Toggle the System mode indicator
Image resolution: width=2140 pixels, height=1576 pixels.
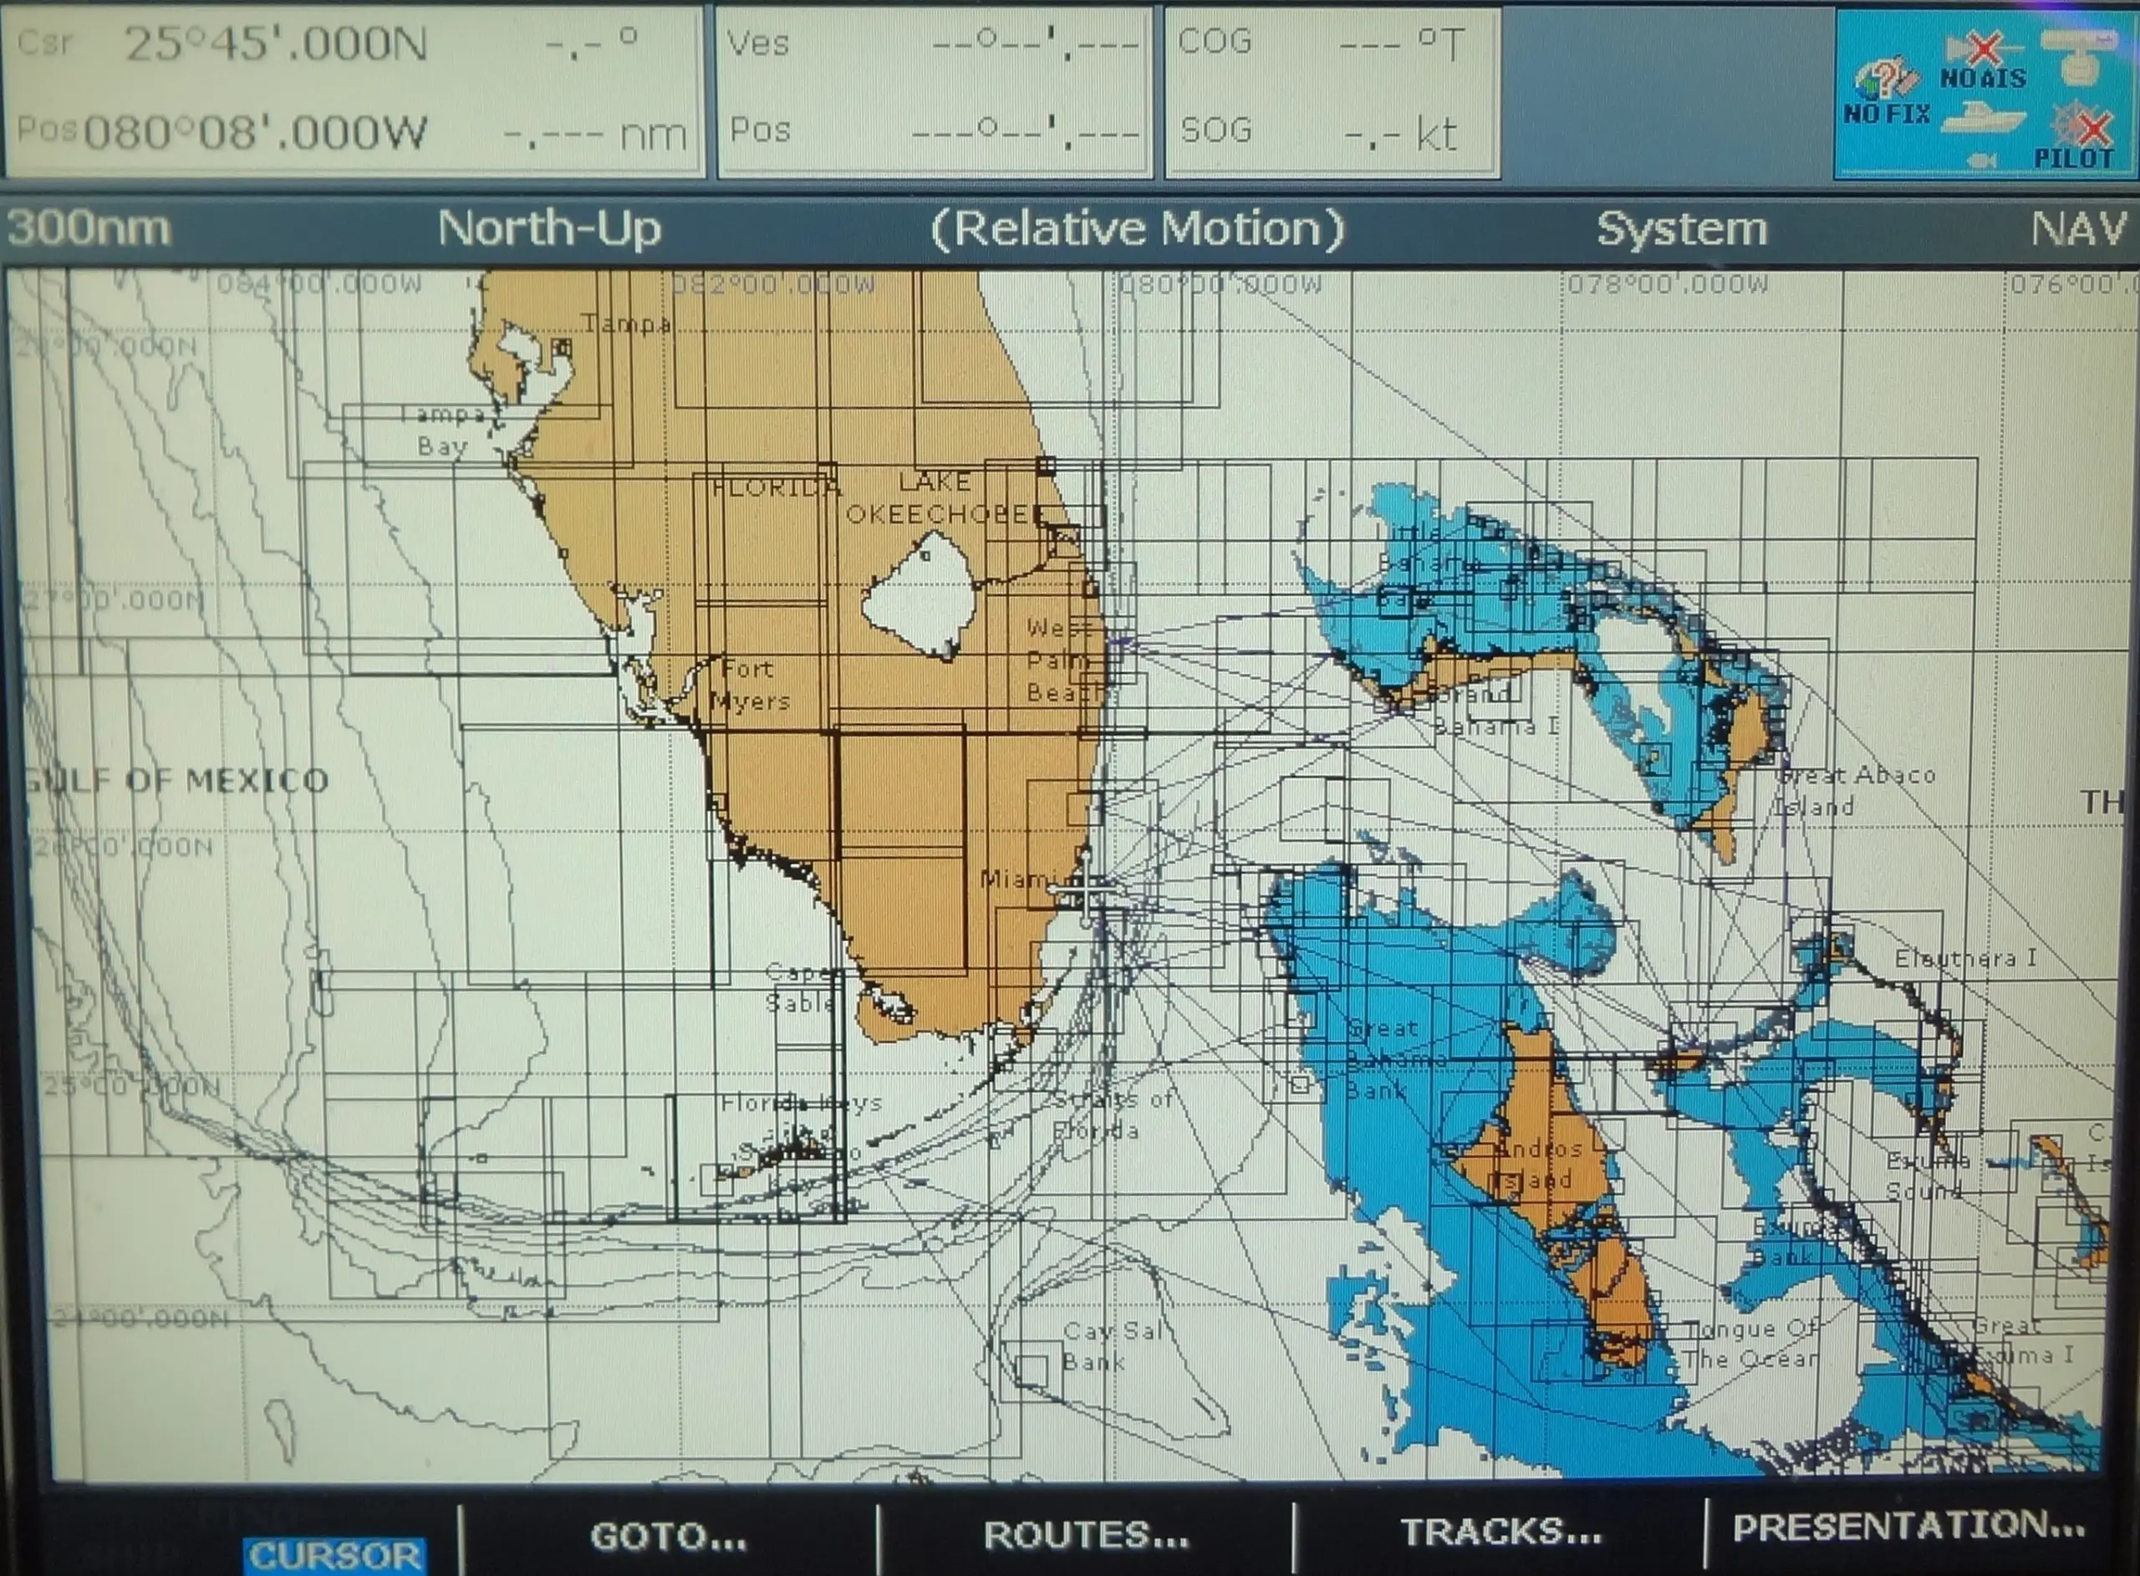point(1682,229)
